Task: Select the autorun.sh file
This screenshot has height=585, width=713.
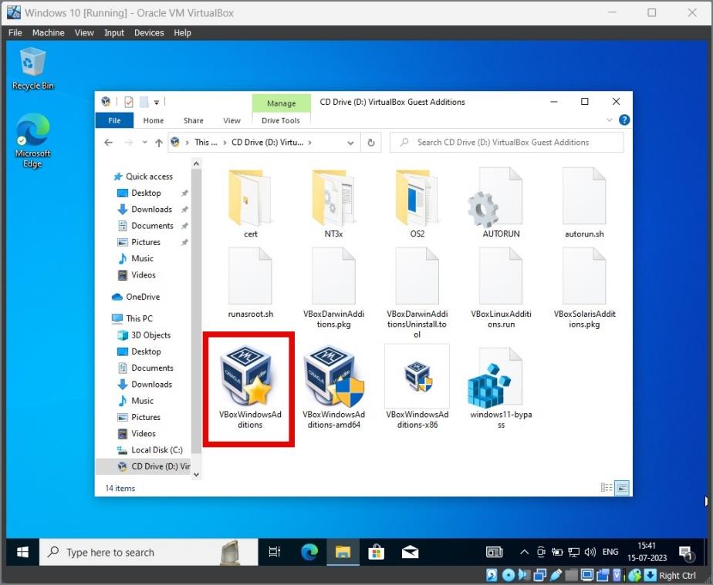Action: coord(584,197)
